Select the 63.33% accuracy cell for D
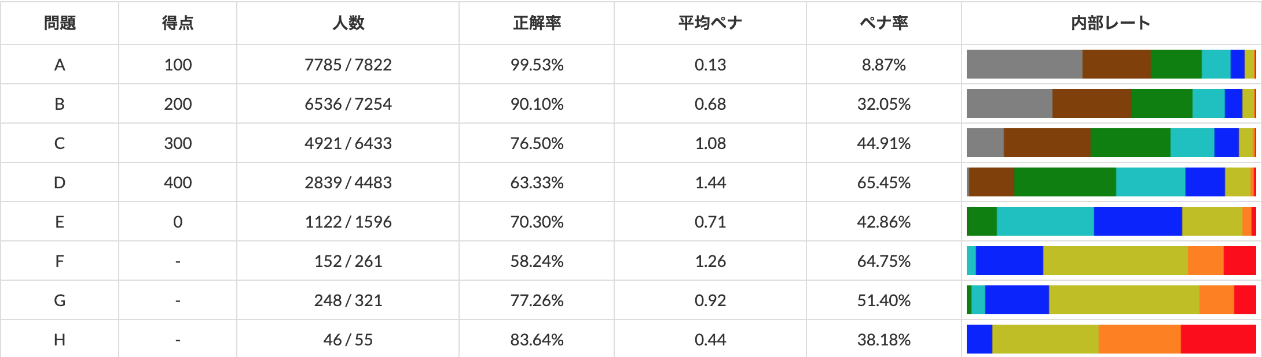The height and width of the screenshot is (357, 1262). 537,183
